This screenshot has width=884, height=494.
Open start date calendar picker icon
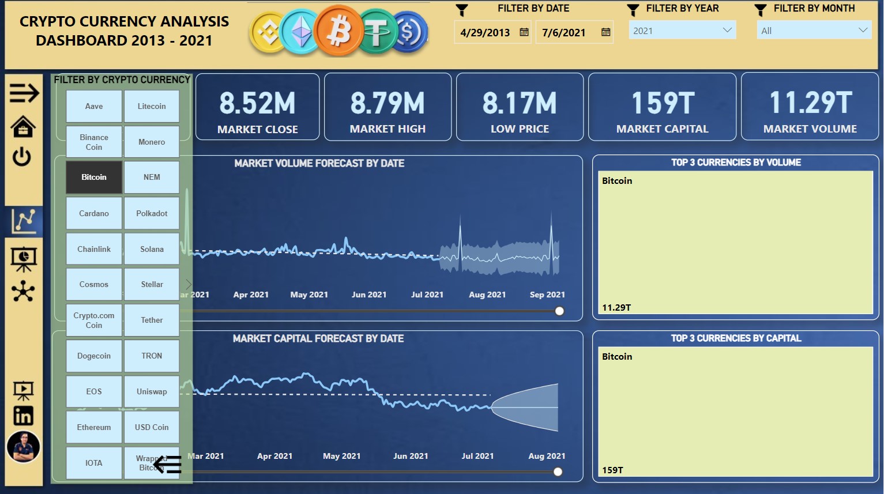pyautogui.click(x=524, y=32)
